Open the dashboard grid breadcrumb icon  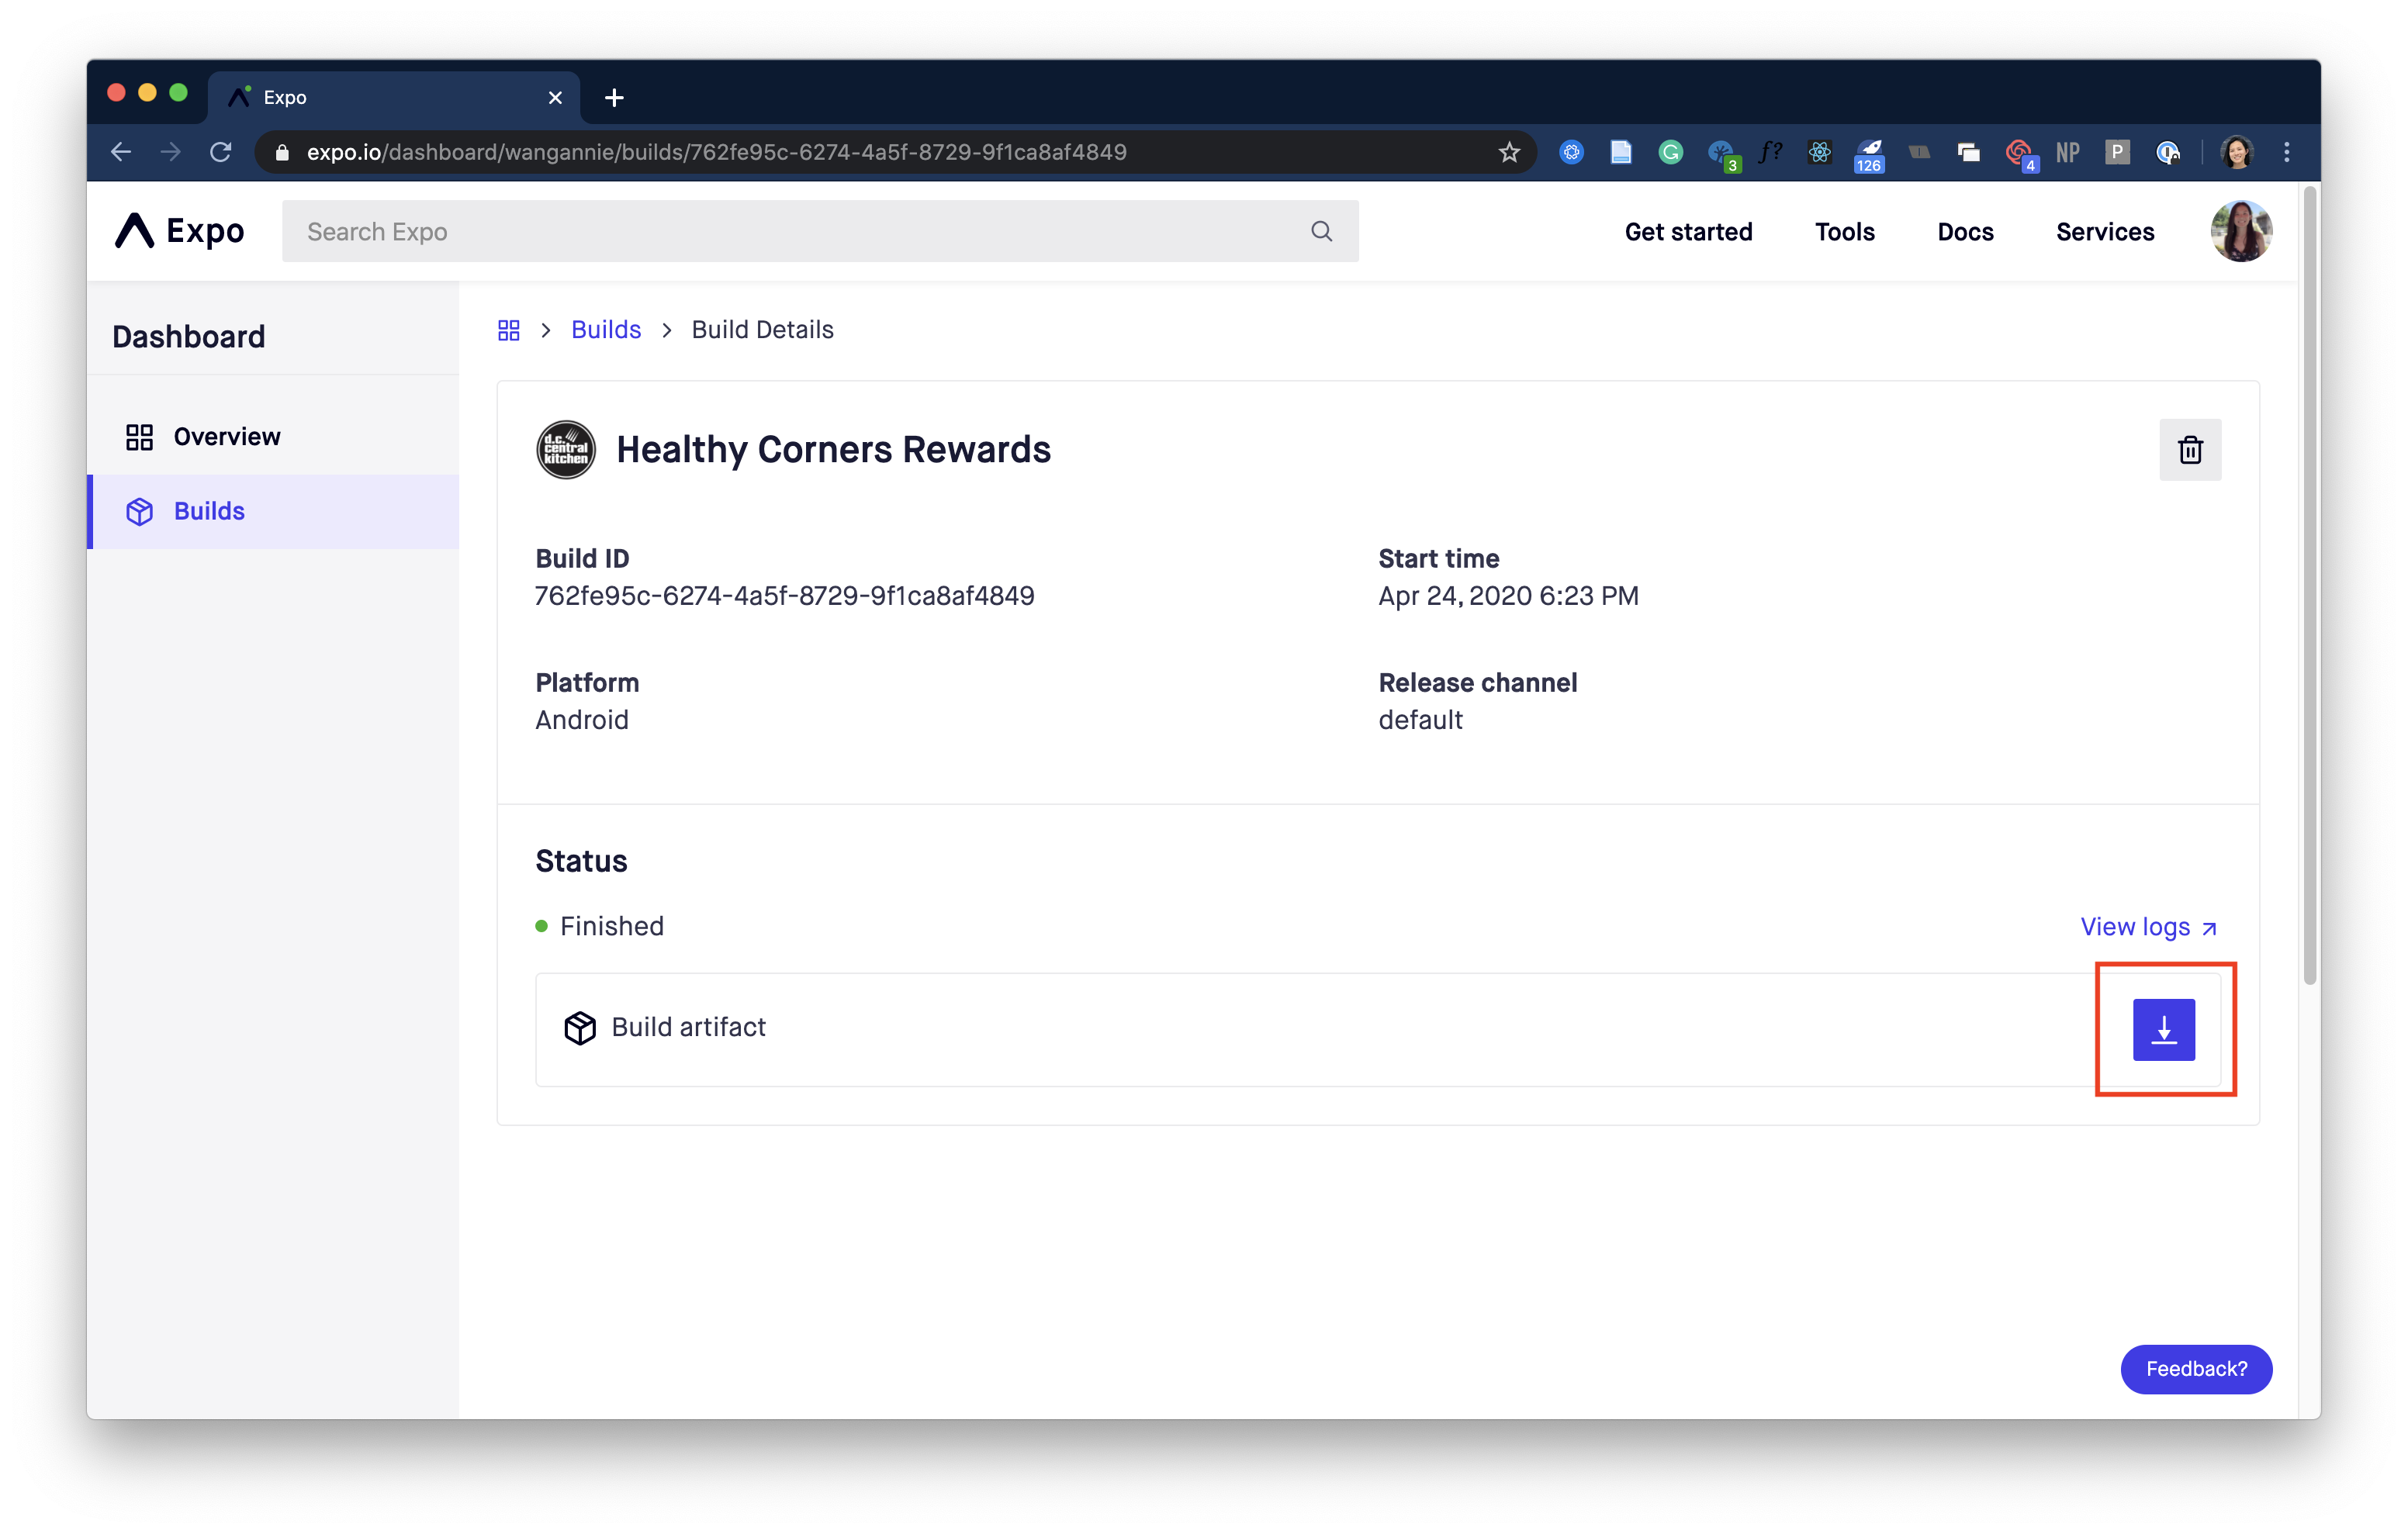pyautogui.click(x=508, y=330)
